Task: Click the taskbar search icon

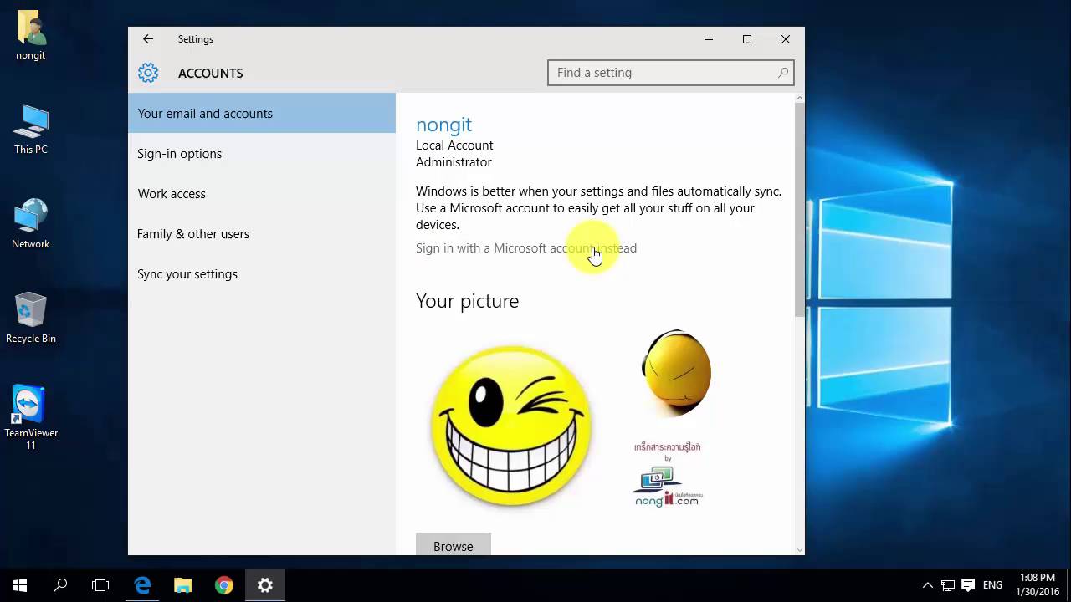Action: point(60,585)
